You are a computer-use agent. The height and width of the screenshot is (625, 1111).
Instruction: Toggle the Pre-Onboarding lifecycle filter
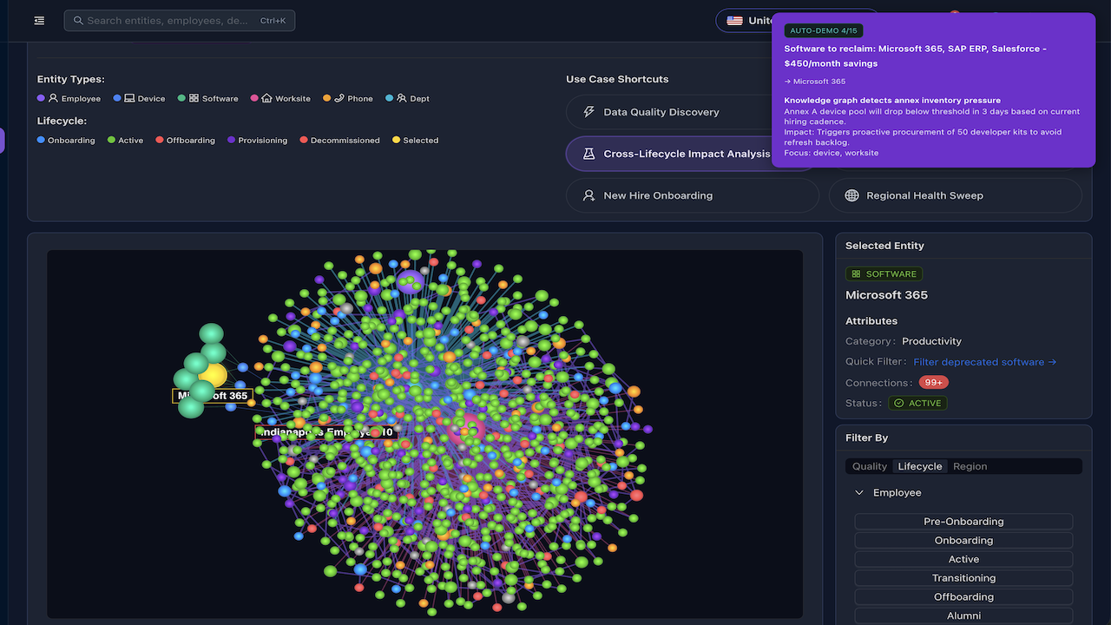[x=963, y=522]
